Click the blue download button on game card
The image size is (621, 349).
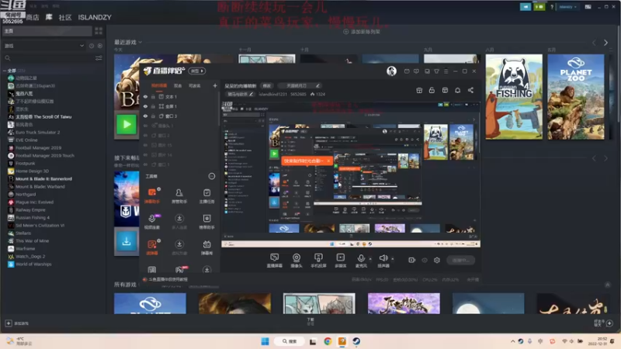(x=127, y=241)
